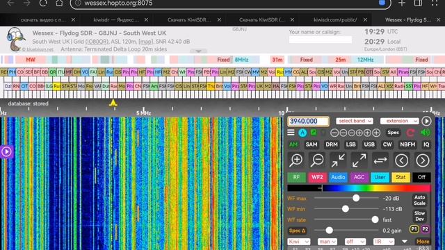Mute audio with the green speaker icon
Image resolution: width=445 pixels, height=250 pixels.
[x=425, y=133]
